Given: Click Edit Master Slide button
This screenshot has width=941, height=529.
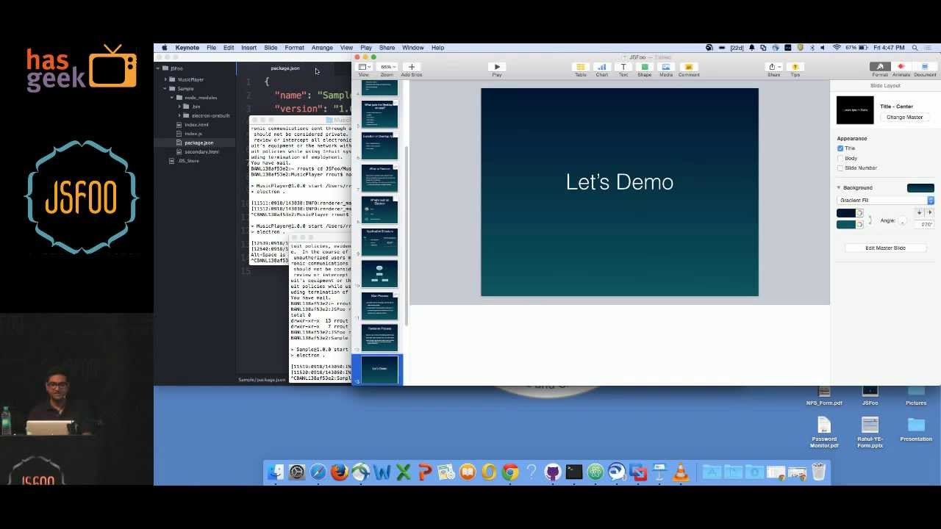Looking at the screenshot, I should click(x=885, y=248).
